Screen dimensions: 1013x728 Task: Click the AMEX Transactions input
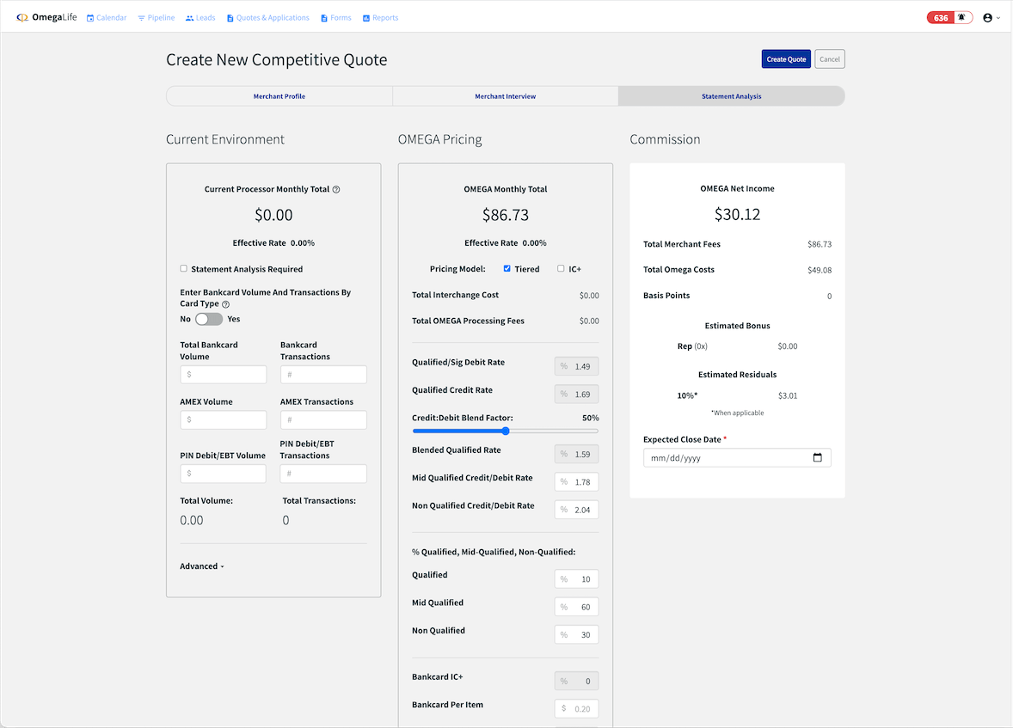(323, 420)
